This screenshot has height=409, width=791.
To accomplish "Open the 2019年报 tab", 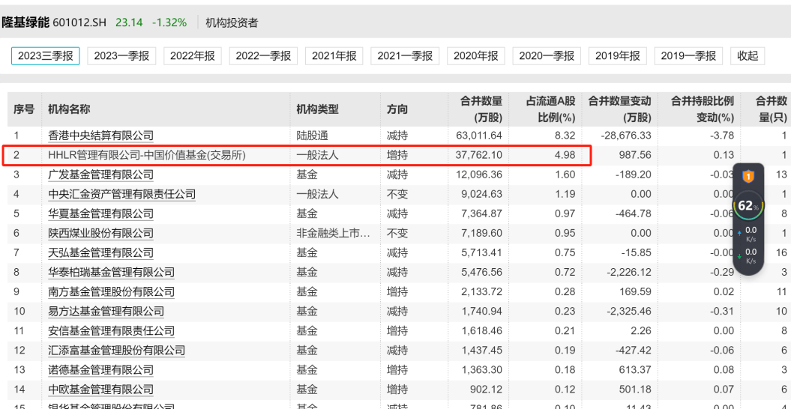I will 617,55.
